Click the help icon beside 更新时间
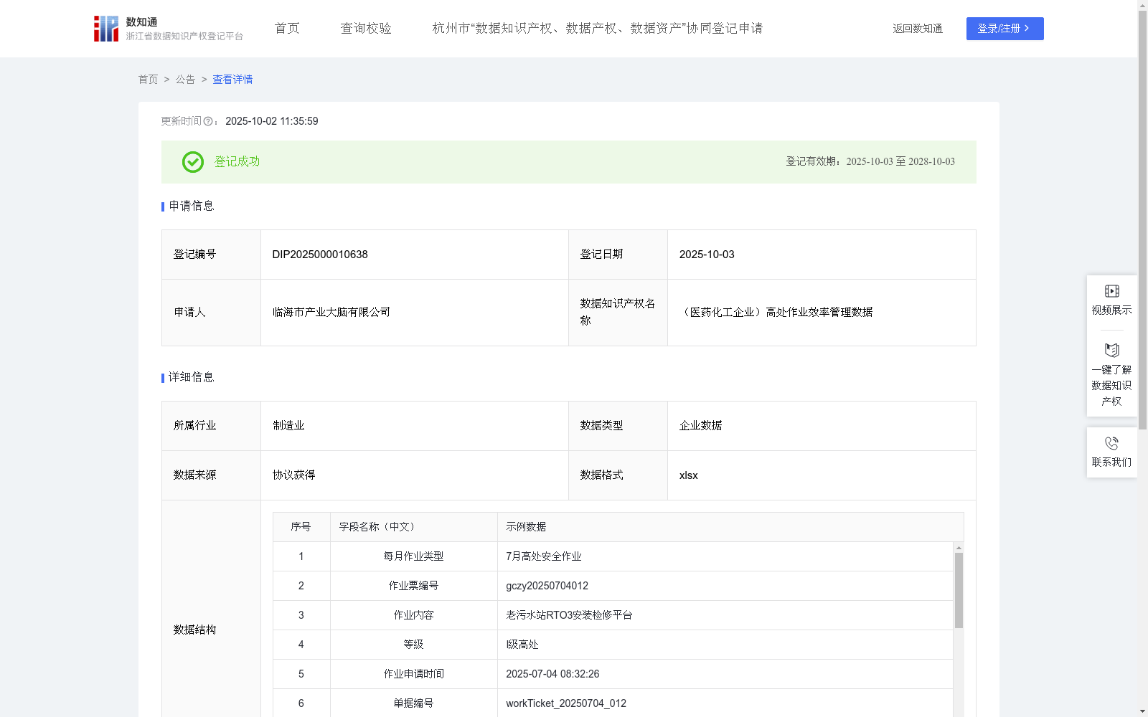 tap(208, 122)
